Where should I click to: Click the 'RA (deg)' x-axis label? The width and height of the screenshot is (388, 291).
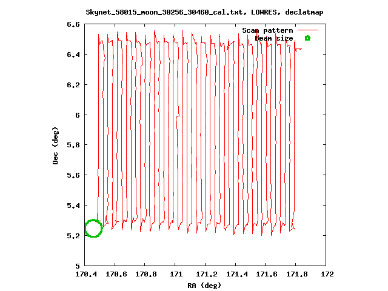point(204,286)
